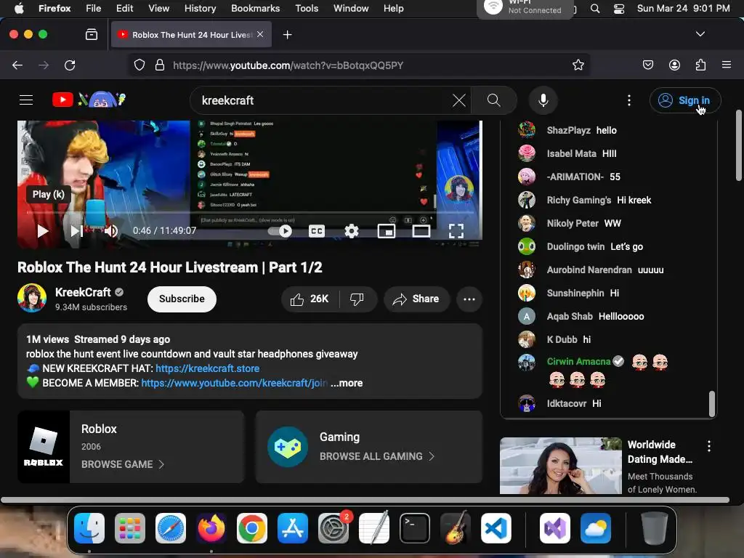Image resolution: width=744 pixels, height=558 pixels.
Task: Like the video with thumbs up
Action: pos(310,299)
